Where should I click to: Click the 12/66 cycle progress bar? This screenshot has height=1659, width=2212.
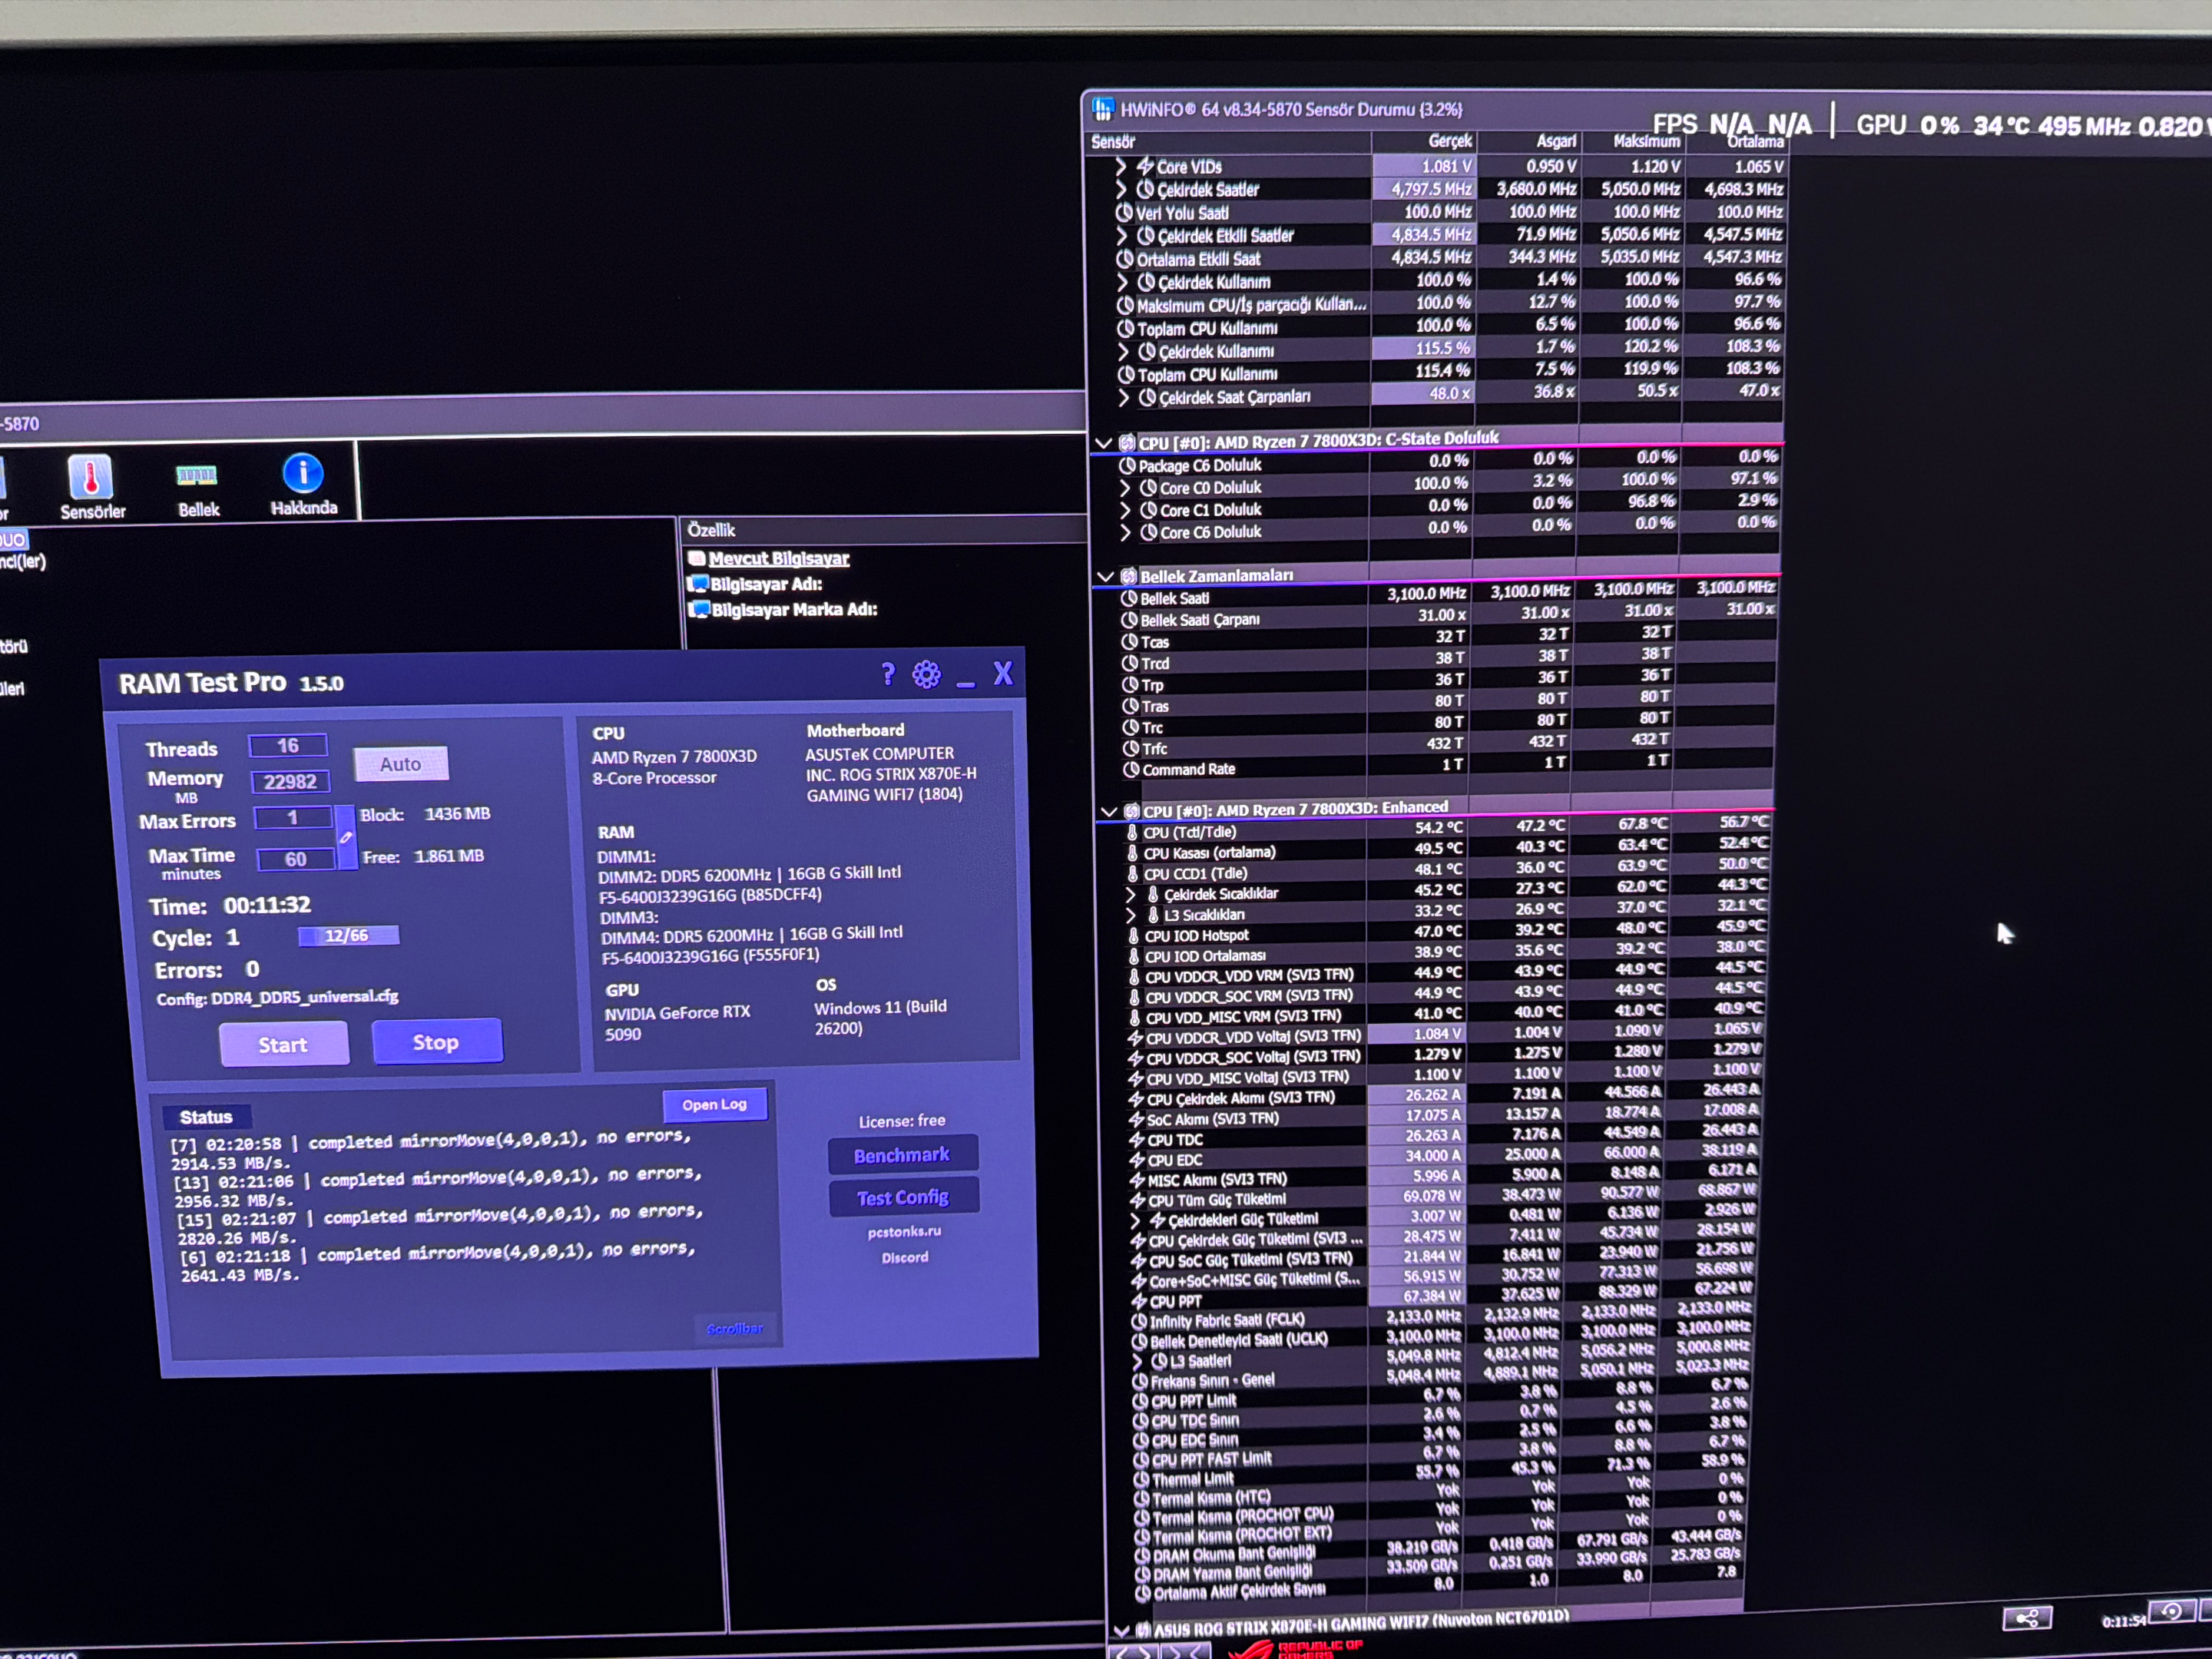[348, 936]
